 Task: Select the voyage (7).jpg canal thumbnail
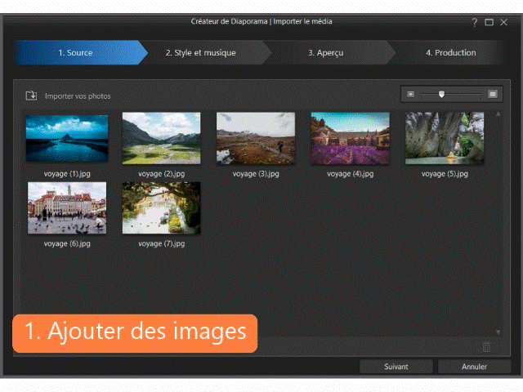(x=162, y=207)
